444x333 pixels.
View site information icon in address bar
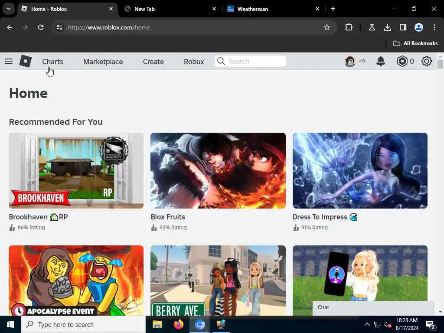[59, 27]
